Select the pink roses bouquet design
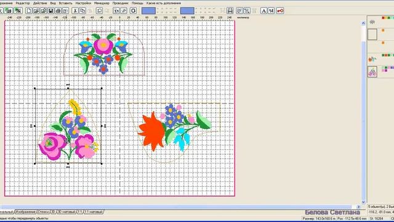394x222 pixels. (68, 129)
